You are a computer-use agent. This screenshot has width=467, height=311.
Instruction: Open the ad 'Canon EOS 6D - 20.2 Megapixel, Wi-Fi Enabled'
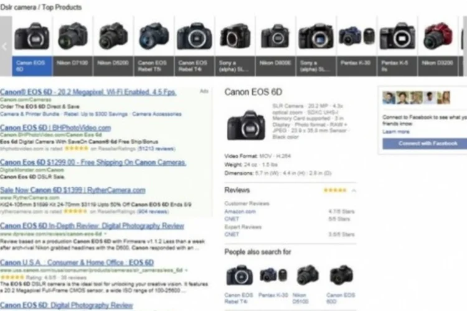88,92
